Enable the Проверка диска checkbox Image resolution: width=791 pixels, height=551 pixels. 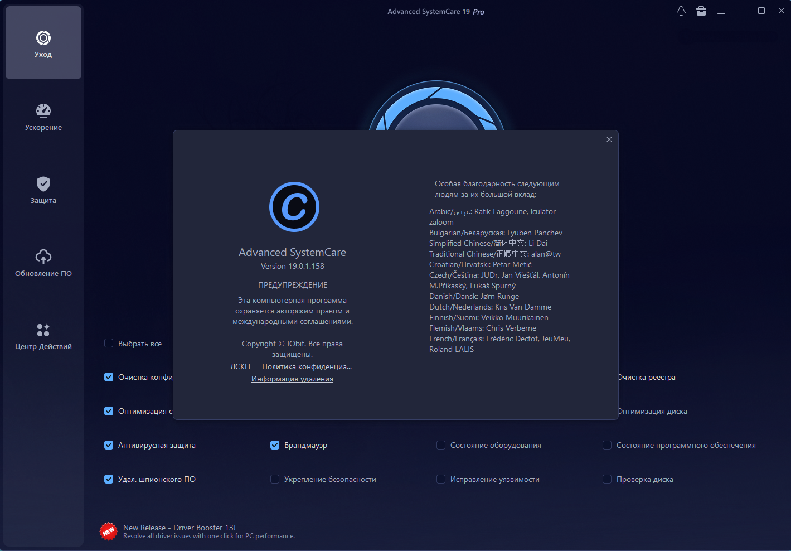(x=607, y=479)
